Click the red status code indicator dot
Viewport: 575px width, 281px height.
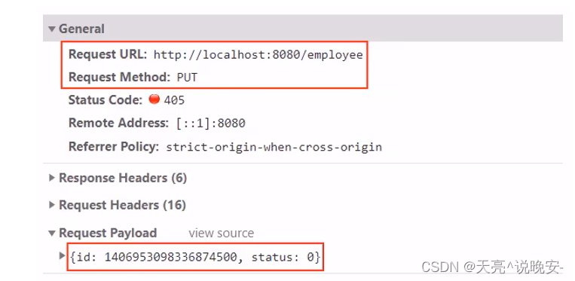pyautogui.click(x=154, y=99)
